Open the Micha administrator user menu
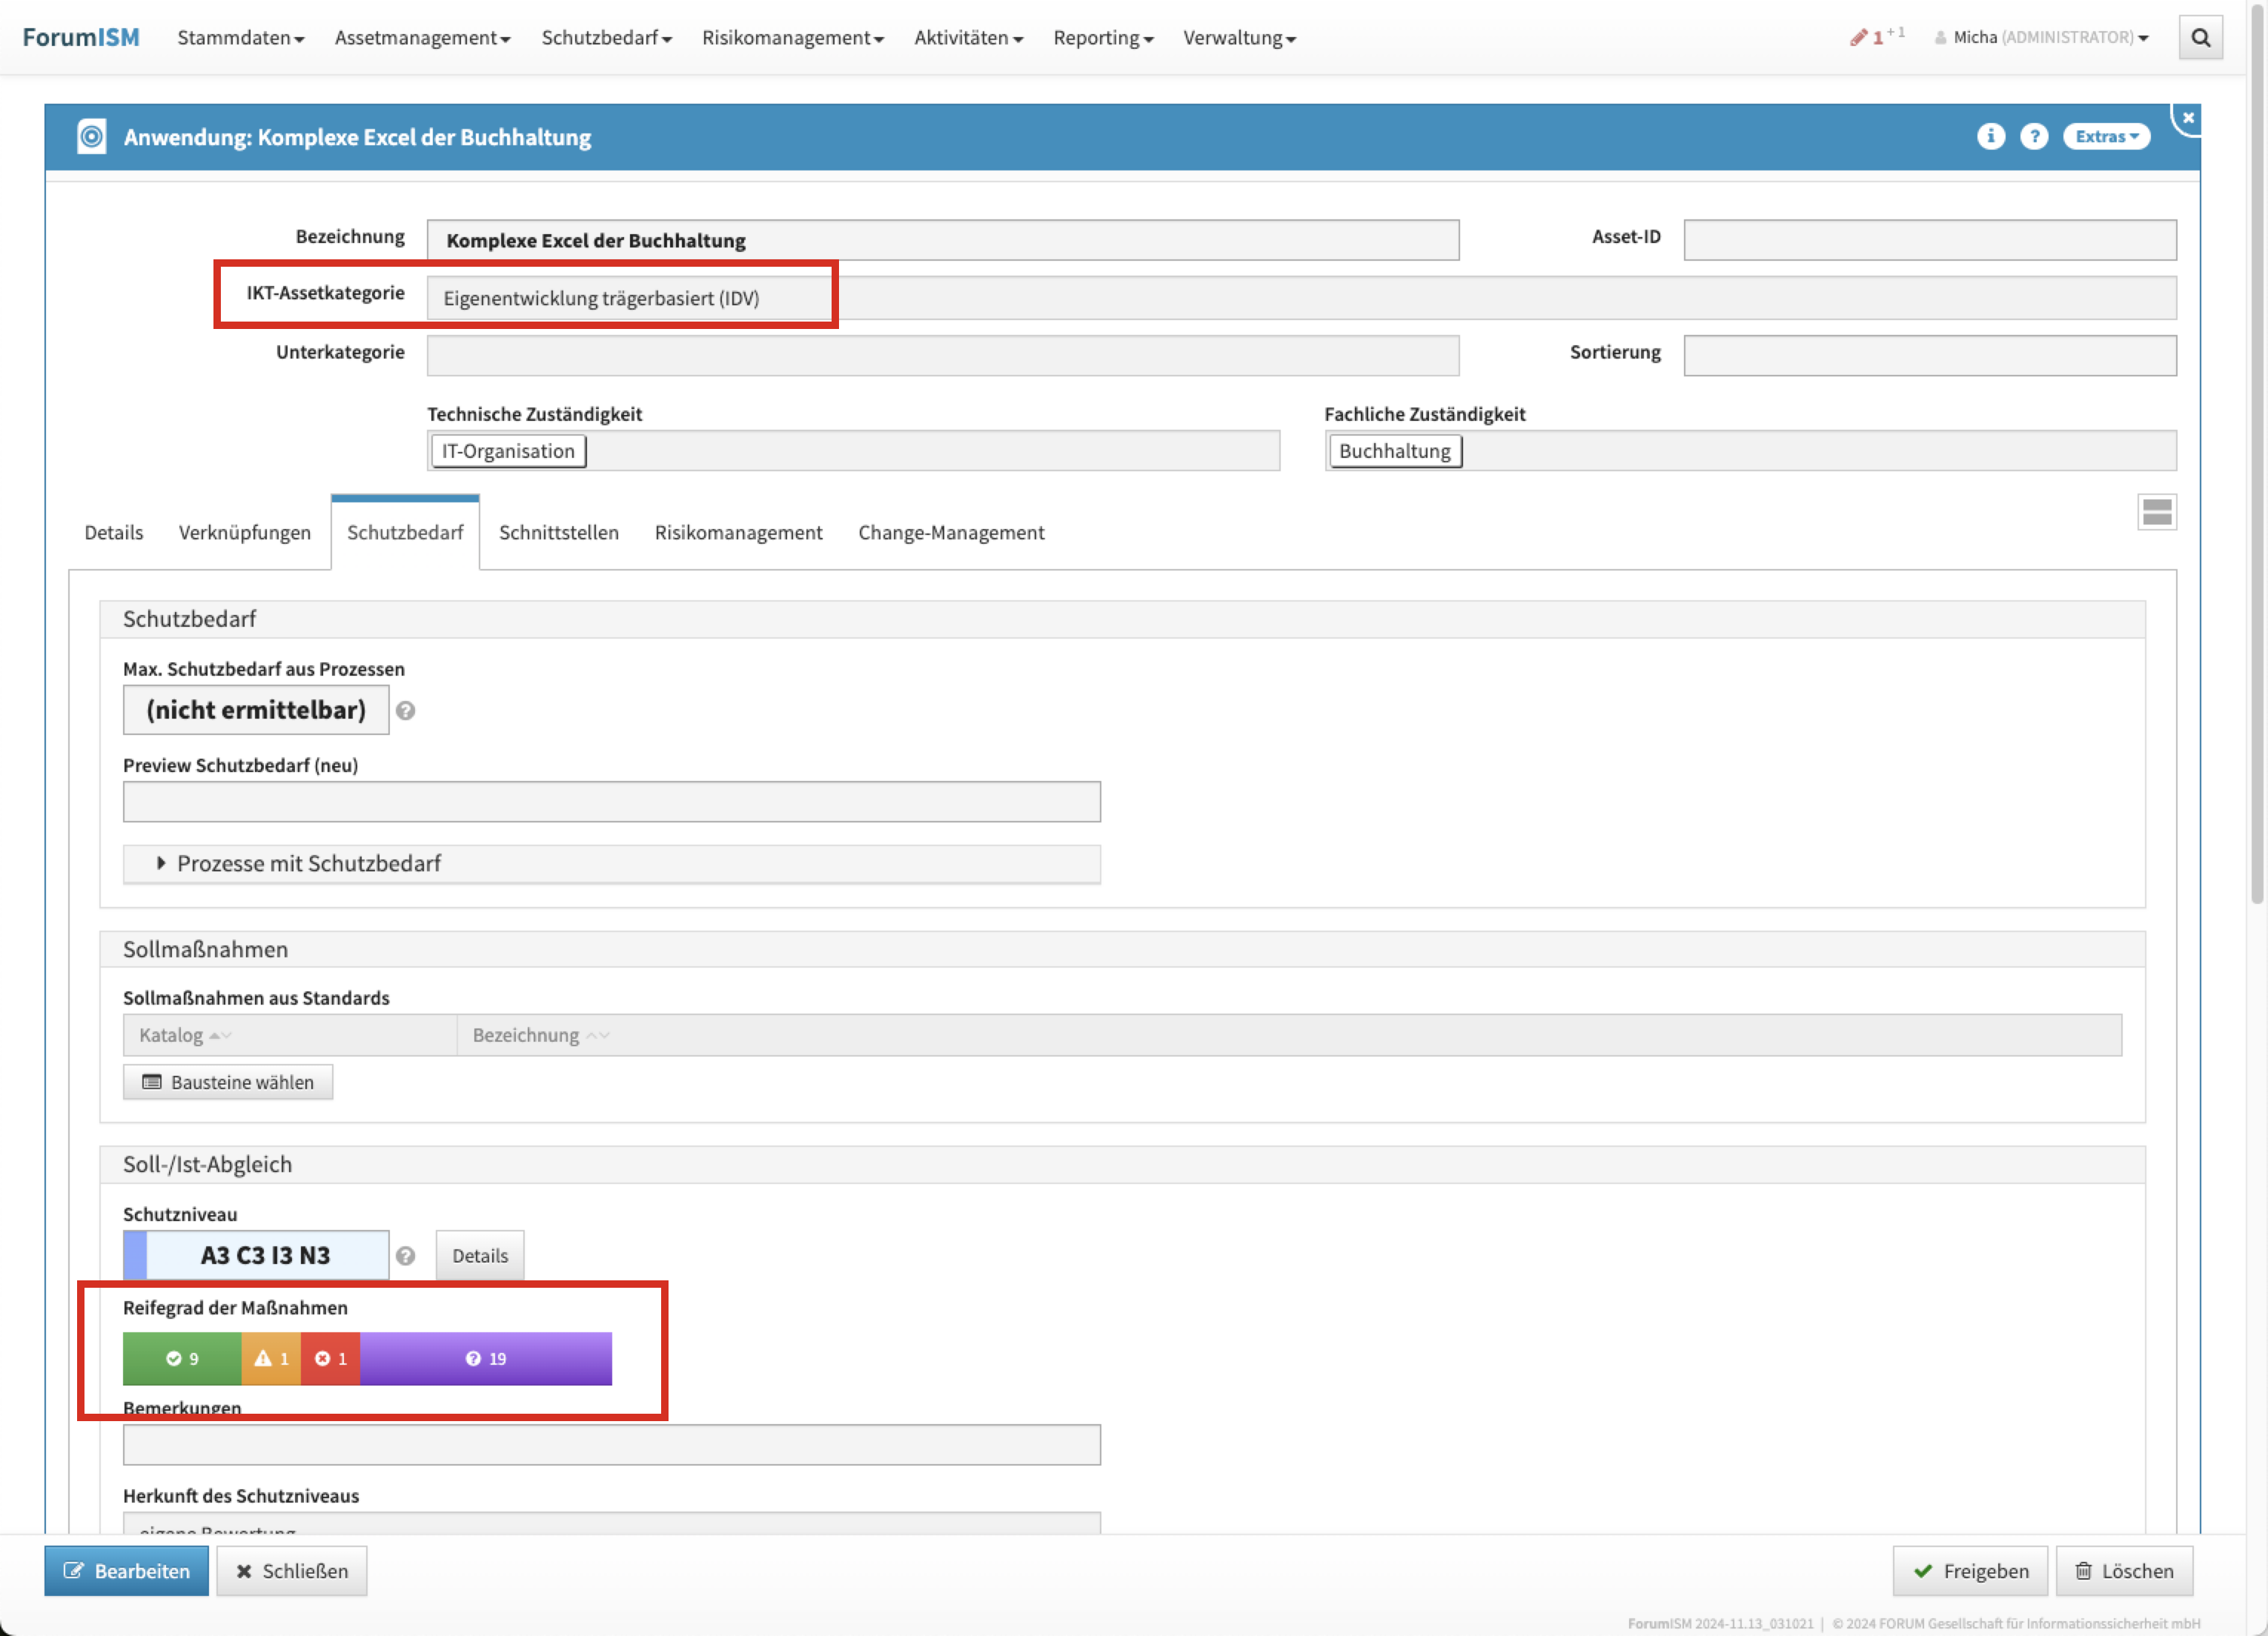 [x=2042, y=38]
